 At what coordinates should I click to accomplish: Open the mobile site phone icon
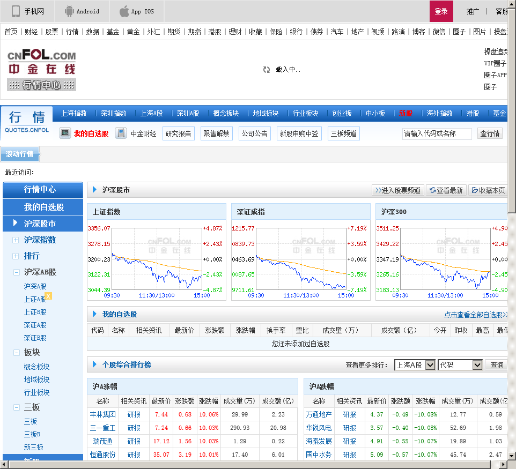16,11
